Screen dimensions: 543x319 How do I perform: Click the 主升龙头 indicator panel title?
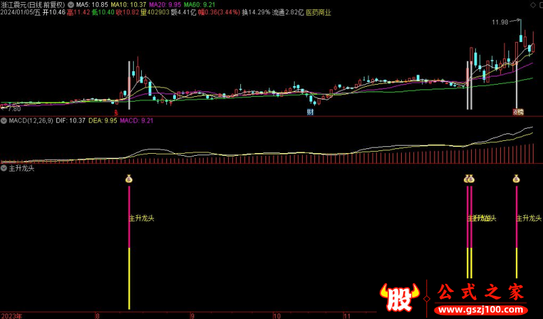click(x=22, y=169)
